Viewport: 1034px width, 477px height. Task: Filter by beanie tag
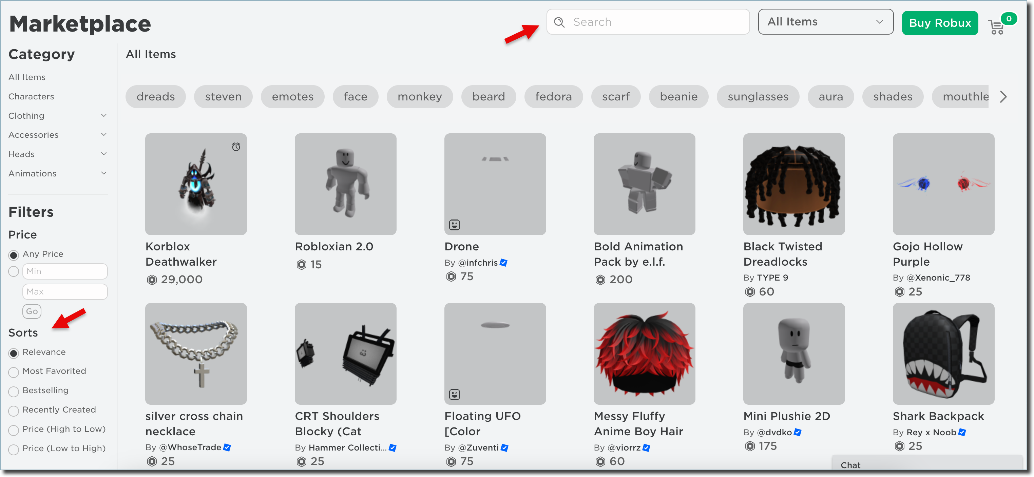(x=679, y=96)
